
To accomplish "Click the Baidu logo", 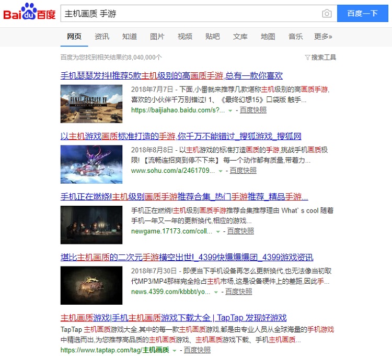I will [x=29, y=12].
